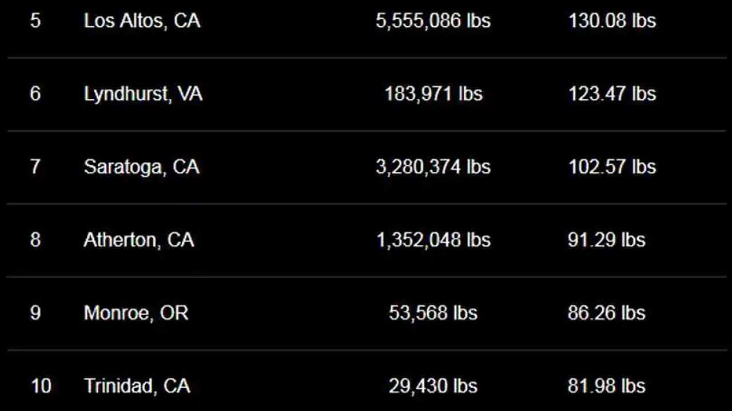Select the 3,280,374 lbs total value

pos(433,167)
